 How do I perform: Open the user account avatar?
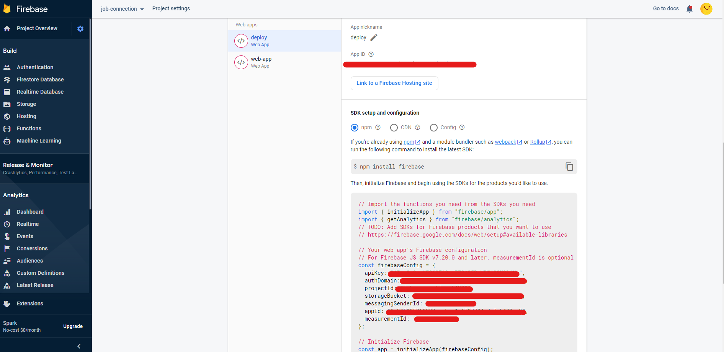click(706, 8)
